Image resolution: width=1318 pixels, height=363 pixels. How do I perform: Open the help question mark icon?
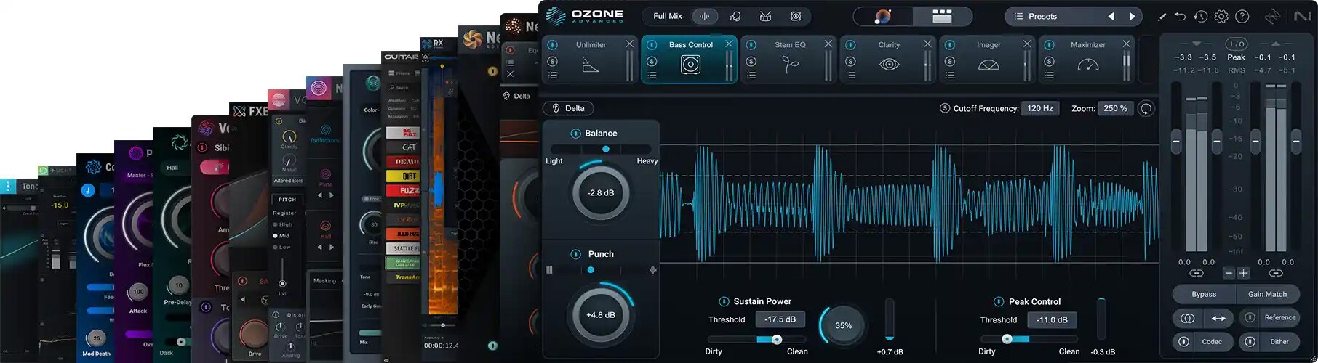coord(1242,16)
